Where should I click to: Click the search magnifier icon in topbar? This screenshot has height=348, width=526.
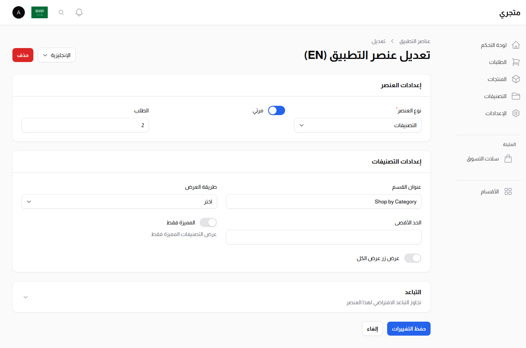(x=61, y=12)
